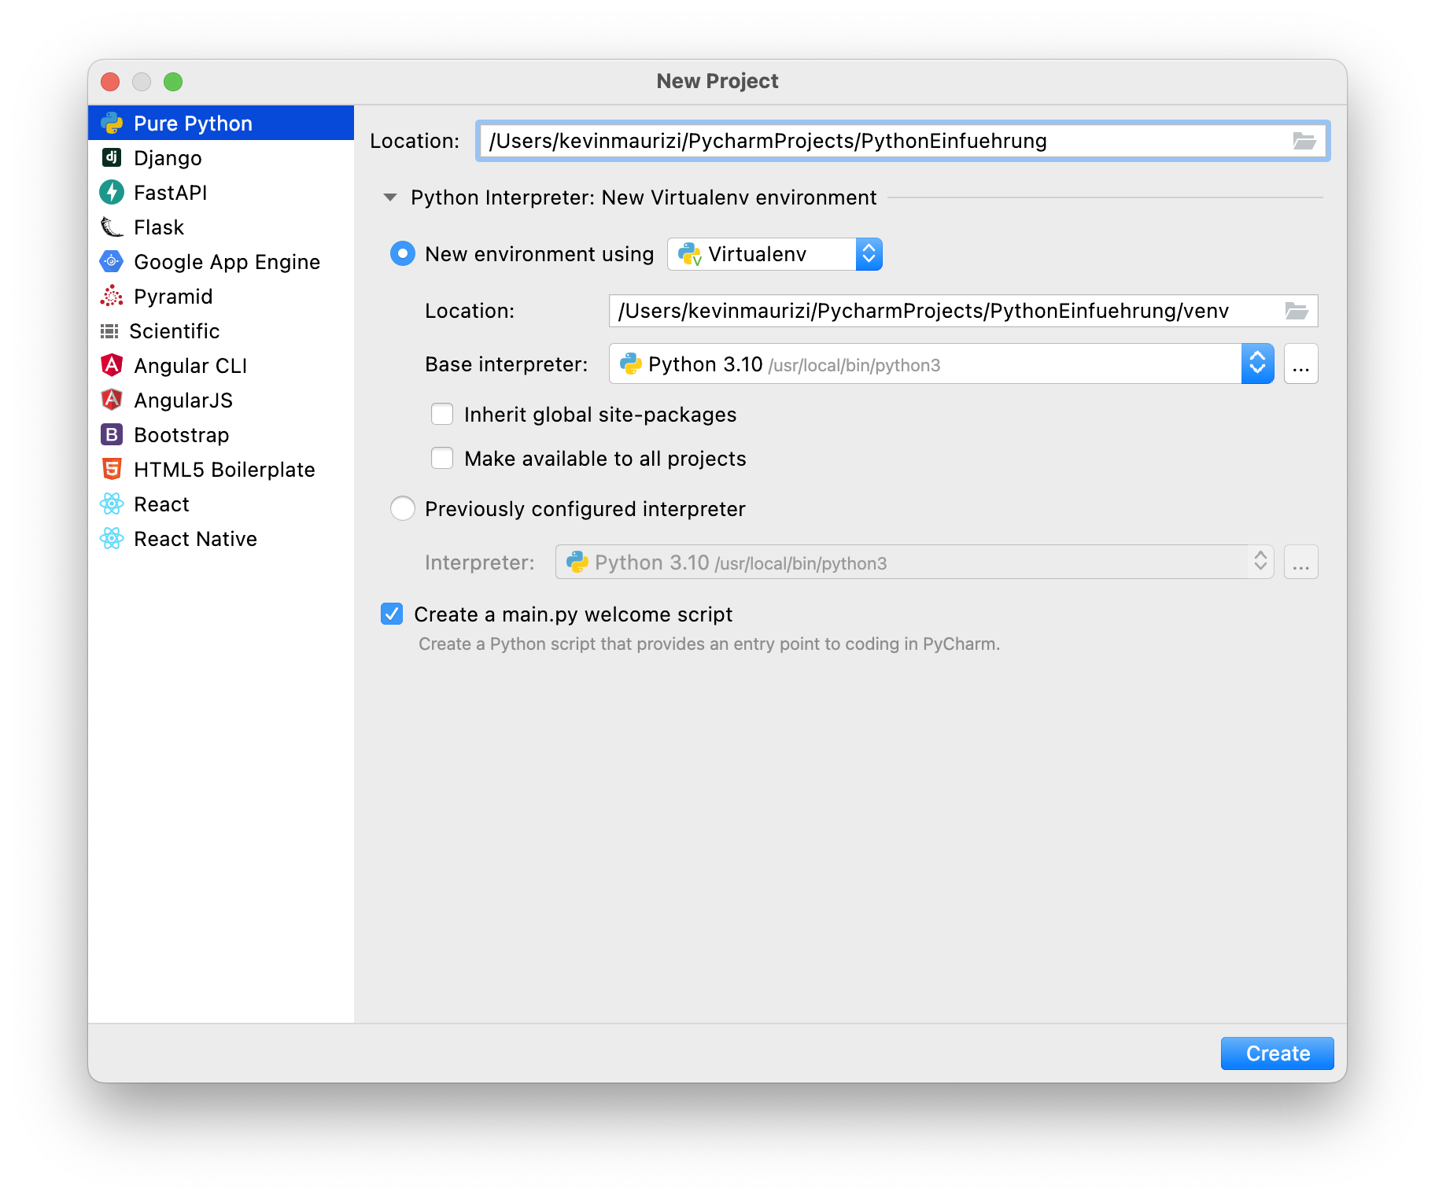This screenshot has height=1199, width=1435.
Task: Select the Angular CLI icon
Action: 112,365
